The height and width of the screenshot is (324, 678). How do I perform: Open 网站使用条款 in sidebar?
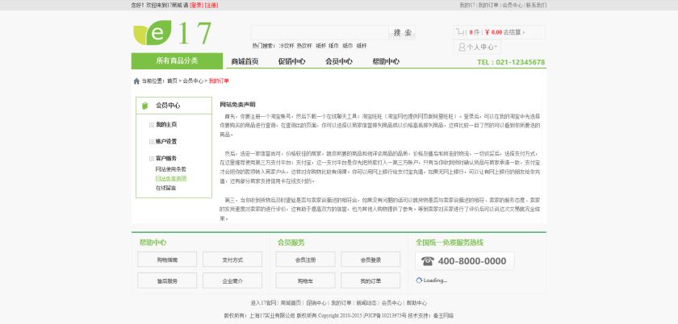click(x=171, y=169)
